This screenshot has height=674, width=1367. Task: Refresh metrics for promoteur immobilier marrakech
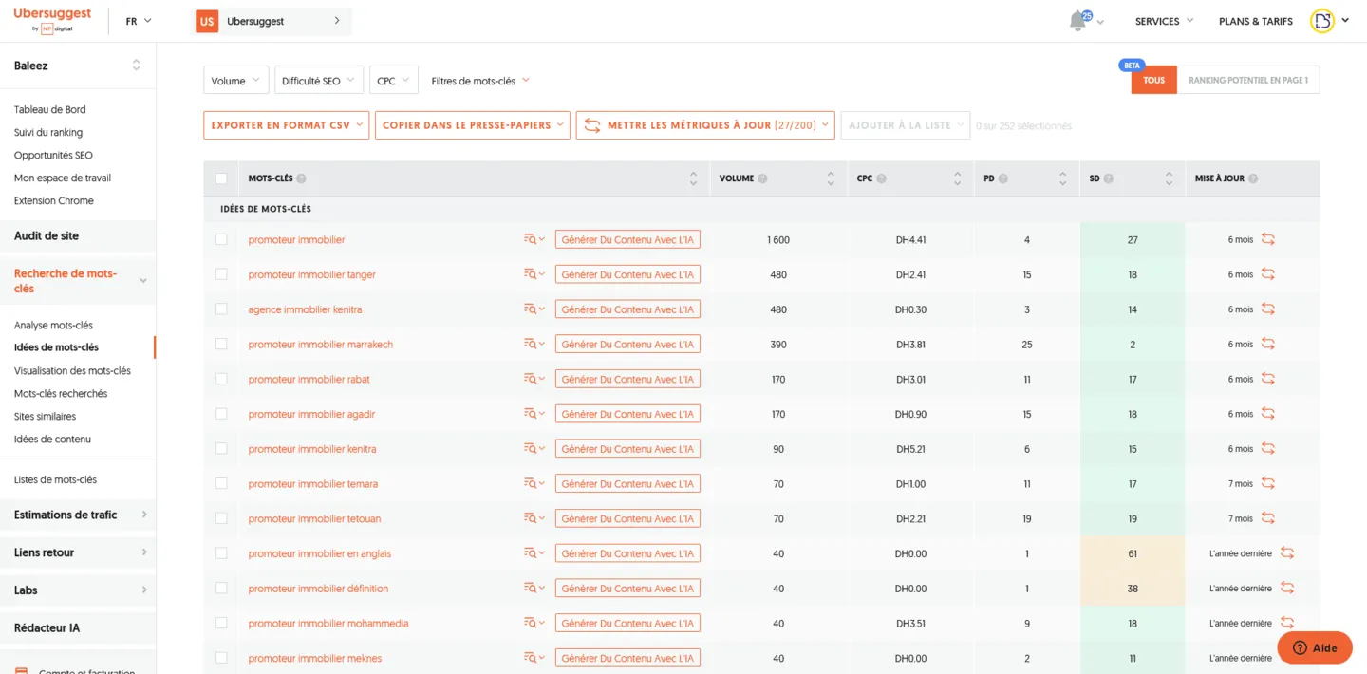tap(1267, 345)
